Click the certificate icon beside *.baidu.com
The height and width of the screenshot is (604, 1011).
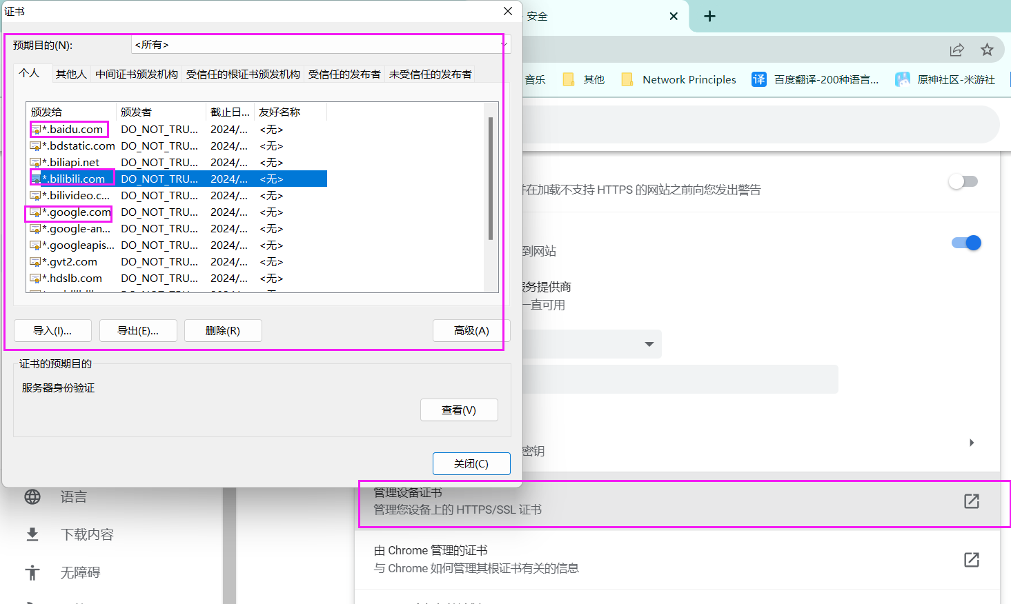click(x=35, y=130)
